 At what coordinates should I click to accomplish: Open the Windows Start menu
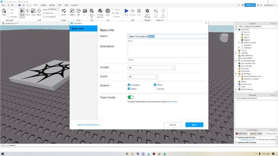(3, 154)
